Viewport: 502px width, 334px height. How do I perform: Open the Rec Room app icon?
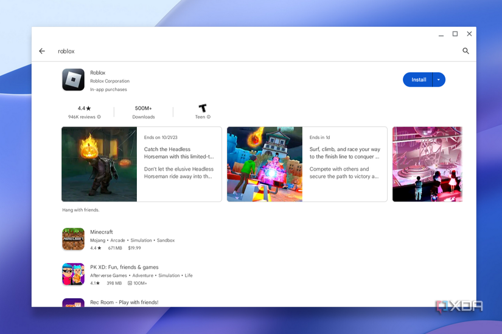click(73, 302)
